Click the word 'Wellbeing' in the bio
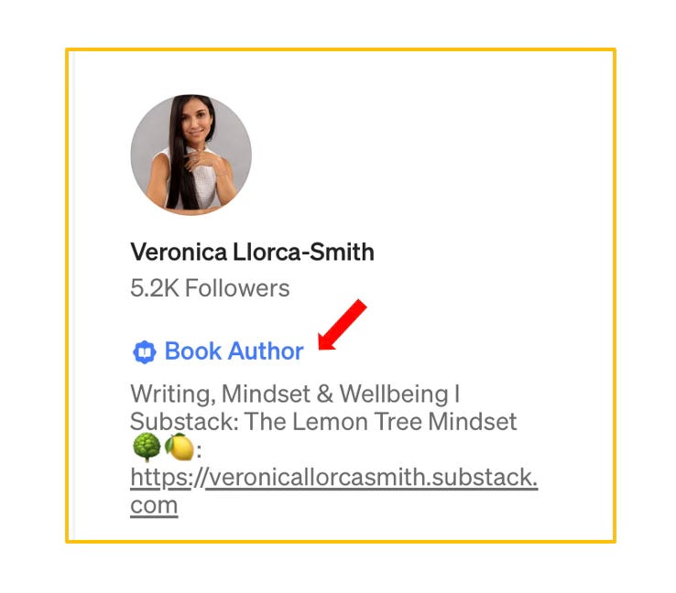Screen dimensions: 676x593 (394, 394)
